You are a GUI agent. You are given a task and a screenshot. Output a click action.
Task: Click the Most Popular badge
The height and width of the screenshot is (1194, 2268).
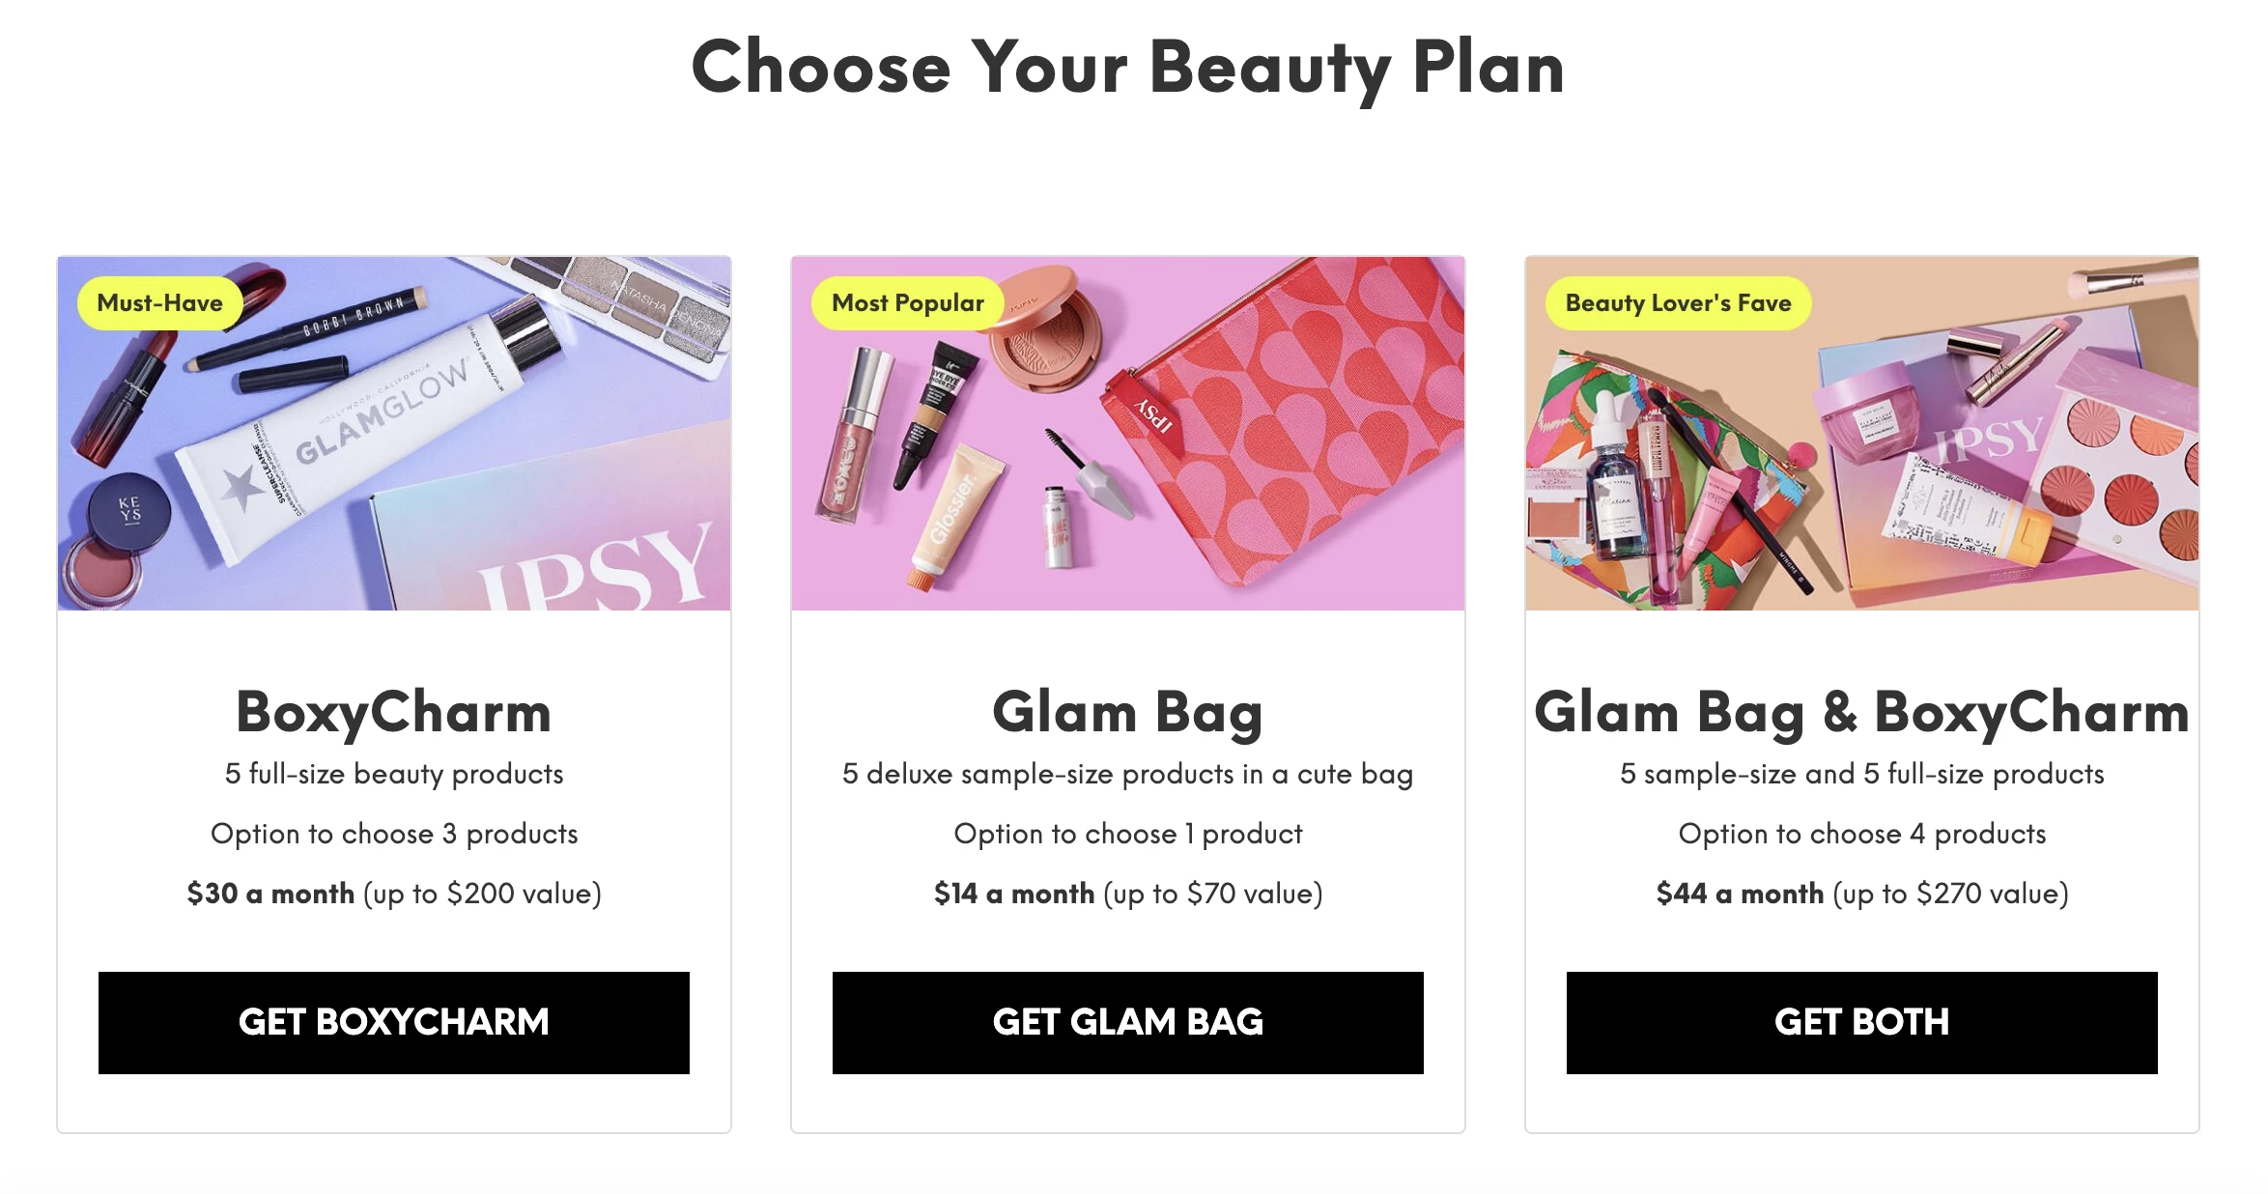click(907, 303)
